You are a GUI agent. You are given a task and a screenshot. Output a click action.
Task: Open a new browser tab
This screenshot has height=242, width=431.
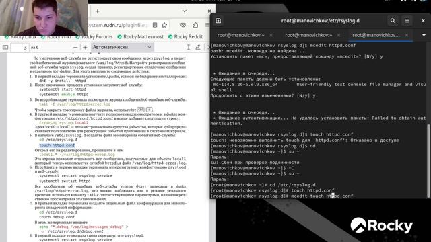(97, 11)
